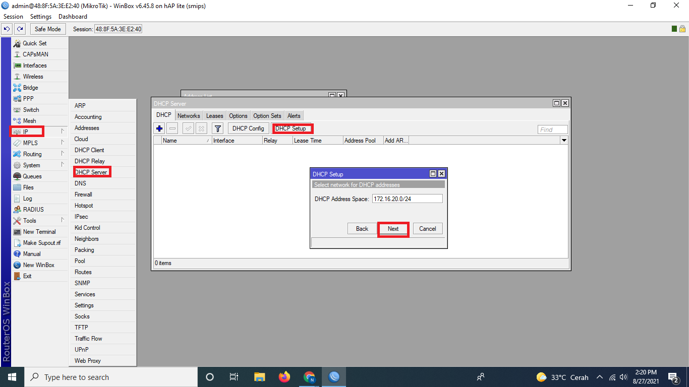Click the DHCP Address Space field
The image size is (689, 387).
[x=407, y=199]
